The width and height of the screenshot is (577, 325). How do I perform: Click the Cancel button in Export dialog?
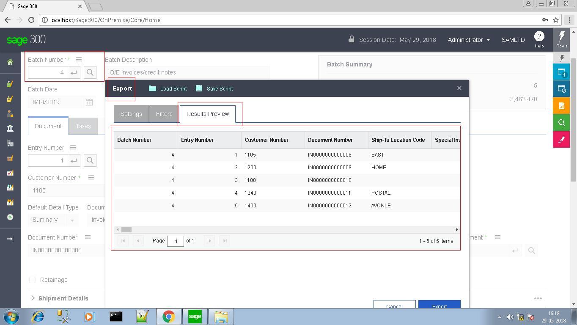(394, 305)
